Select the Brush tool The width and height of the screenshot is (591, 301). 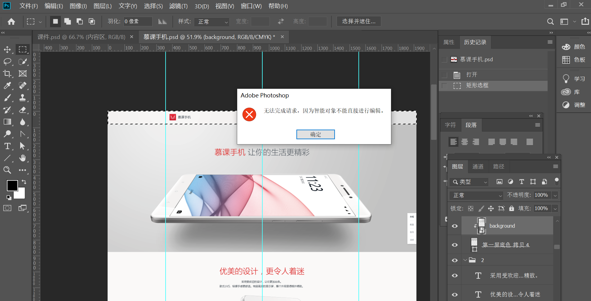click(7, 98)
